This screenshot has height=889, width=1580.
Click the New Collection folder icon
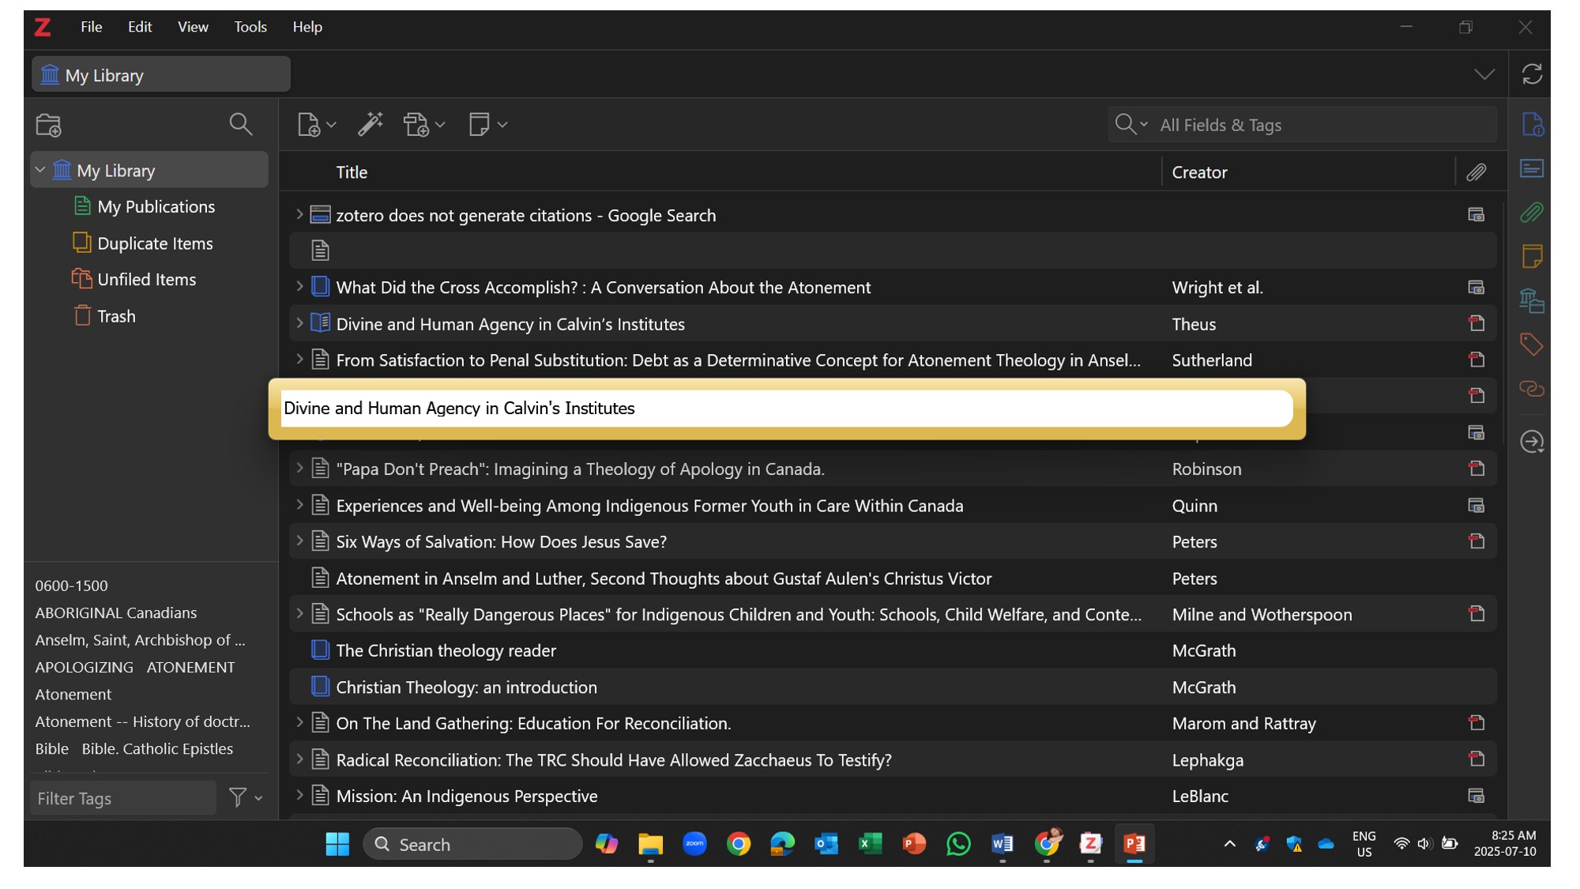[x=48, y=125]
